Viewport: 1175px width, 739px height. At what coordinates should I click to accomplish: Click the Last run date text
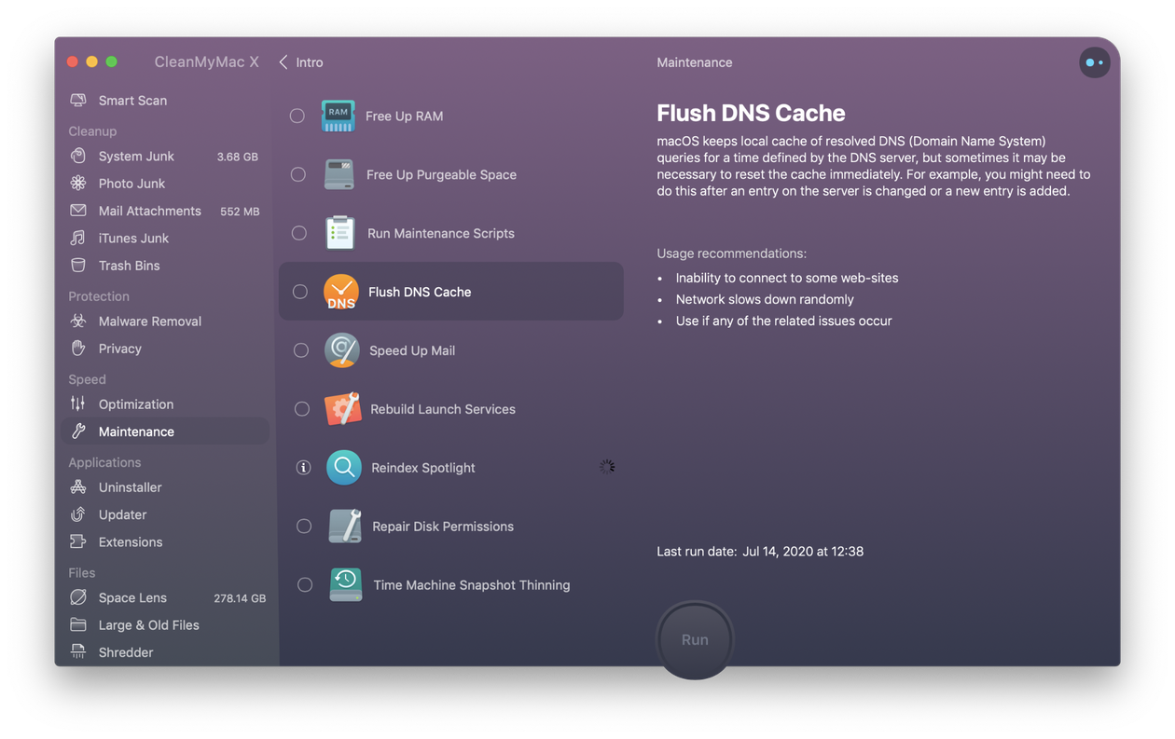(760, 552)
